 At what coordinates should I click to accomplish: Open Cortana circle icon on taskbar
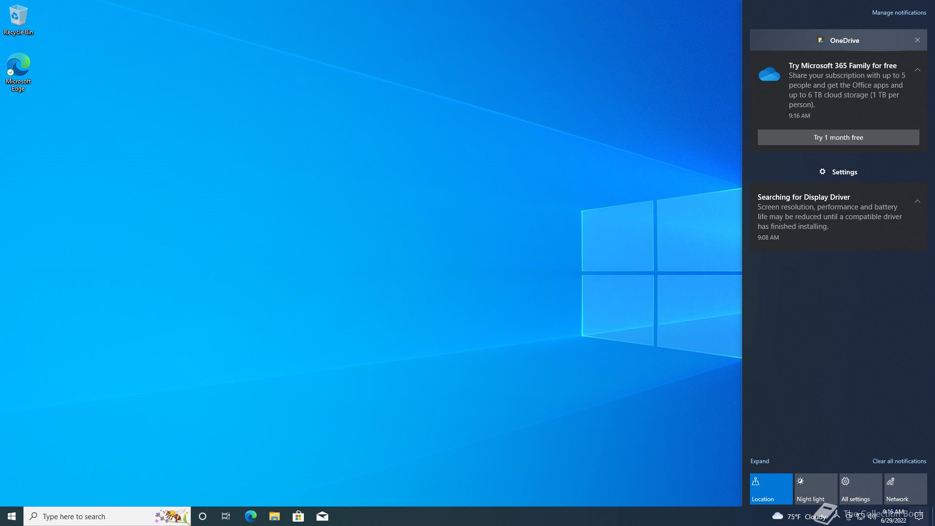(203, 516)
